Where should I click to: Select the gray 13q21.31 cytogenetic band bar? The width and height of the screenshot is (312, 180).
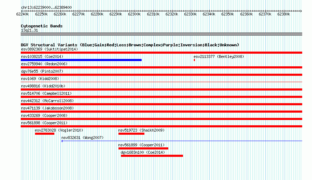click(x=161, y=34)
